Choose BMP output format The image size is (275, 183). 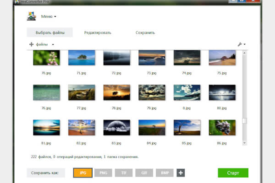(x=165, y=173)
